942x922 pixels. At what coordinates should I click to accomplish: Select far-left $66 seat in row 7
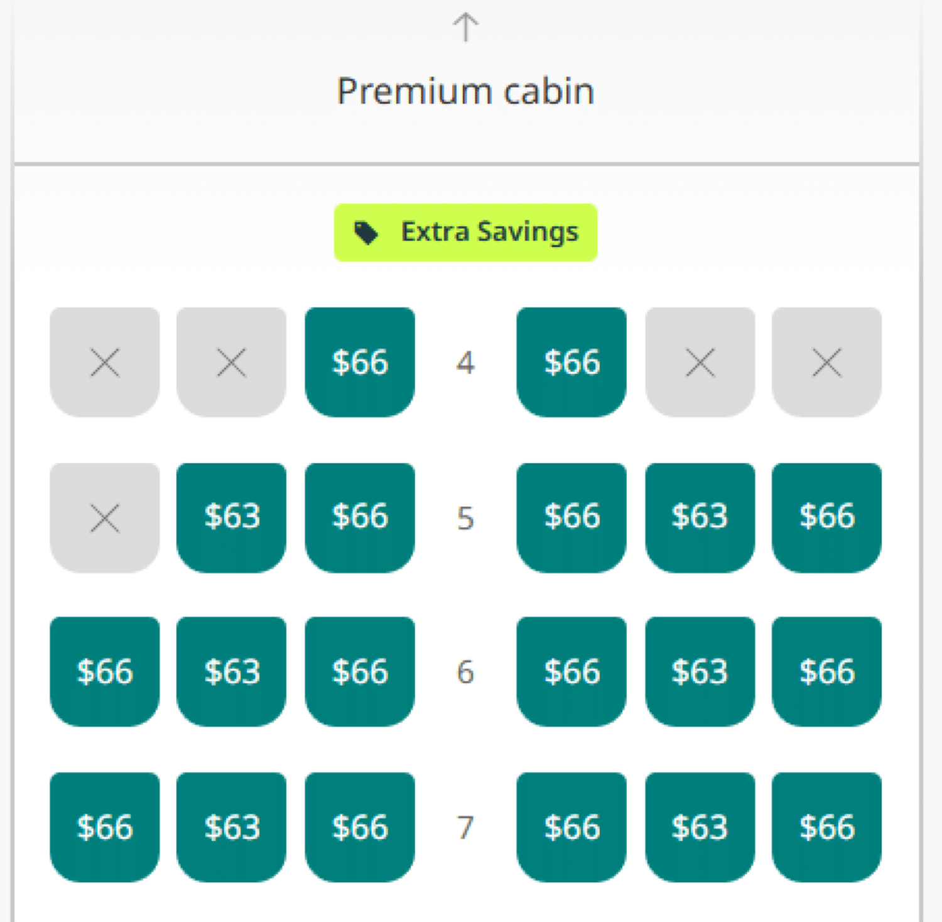tap(105, 827)
